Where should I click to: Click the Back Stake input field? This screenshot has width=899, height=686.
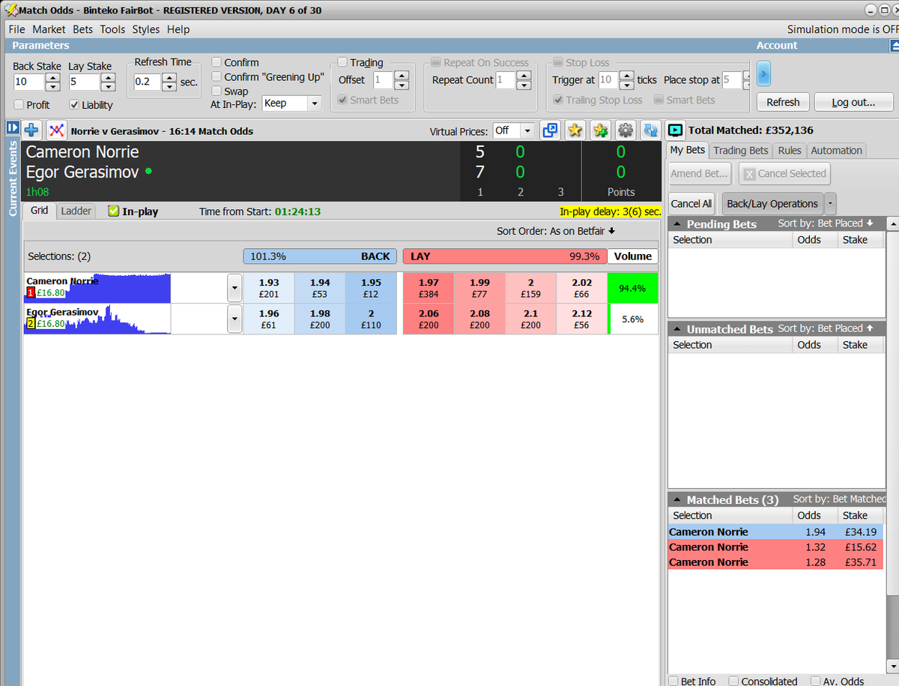pyautogui.click(x=29, y=82)
